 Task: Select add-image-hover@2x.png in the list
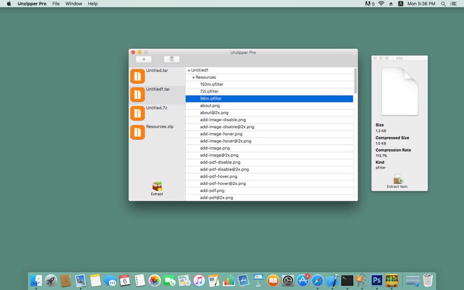(x=269, y=141)
